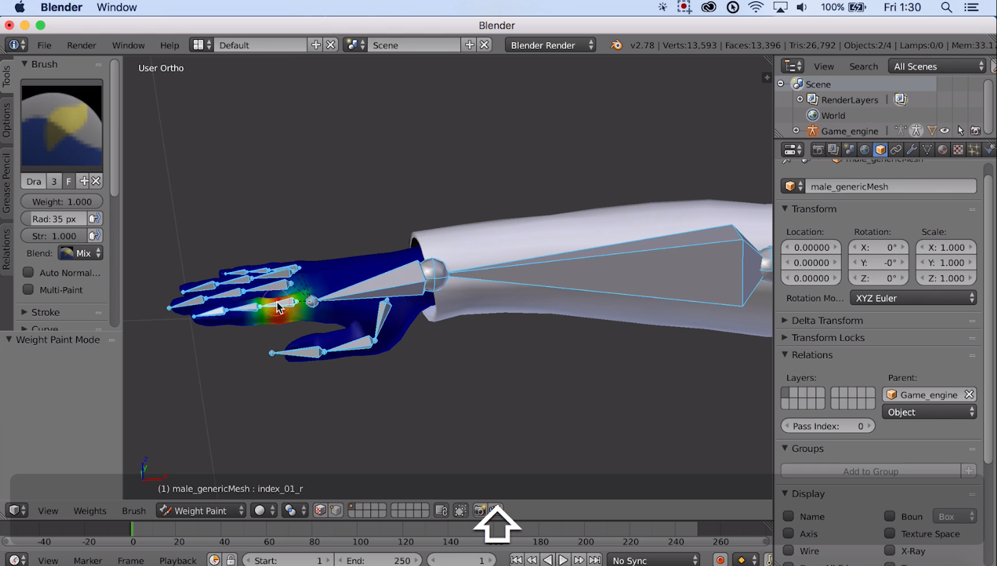
Task: Open the Render Layers properties tab icon
Action: coord(833,150)
